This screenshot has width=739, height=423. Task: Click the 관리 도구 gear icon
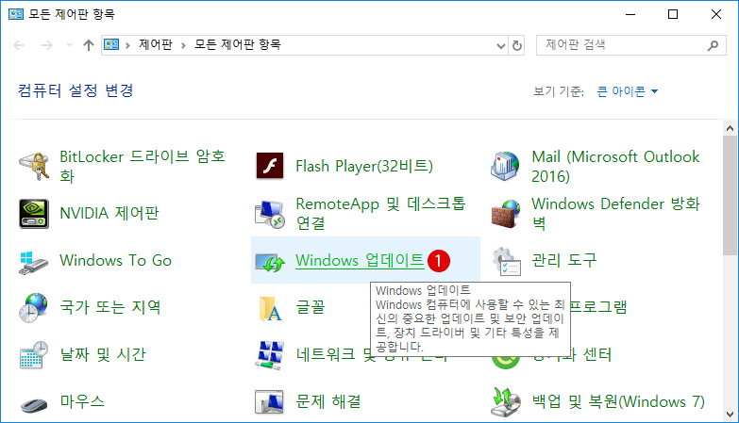pyautogui.click(x=506, y=261)
